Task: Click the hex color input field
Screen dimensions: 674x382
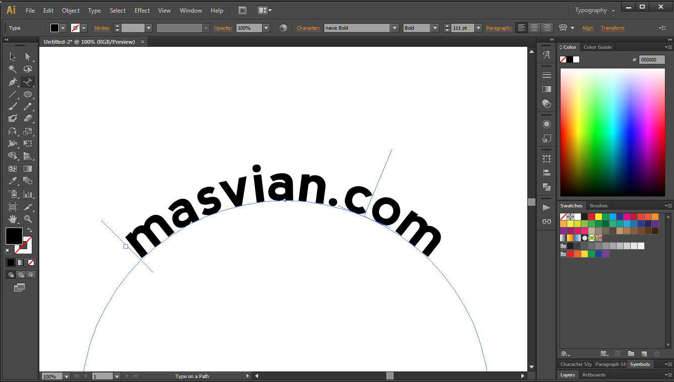Action: (651, 59)
